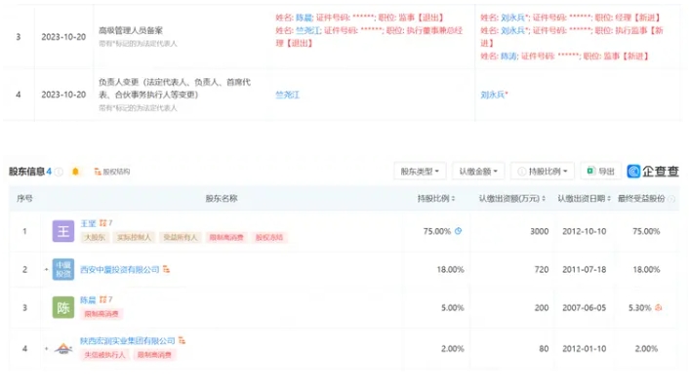Open the 认缴金额 dropdown filter
690x389 pixels.
pos(478,171)
